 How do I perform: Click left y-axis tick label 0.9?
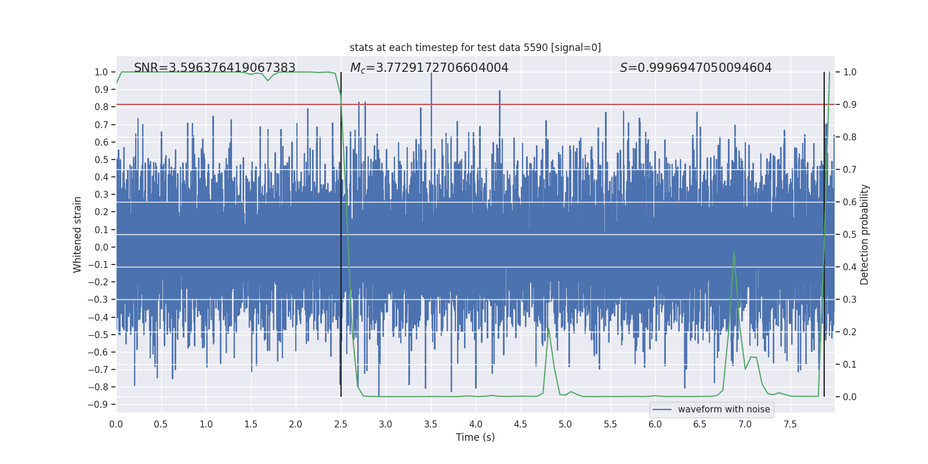[x=101, y=89]
